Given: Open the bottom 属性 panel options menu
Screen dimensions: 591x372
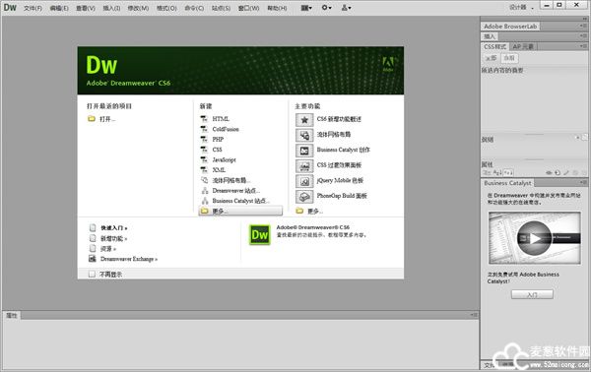Looking at the screenshot, I should point(474,315).
